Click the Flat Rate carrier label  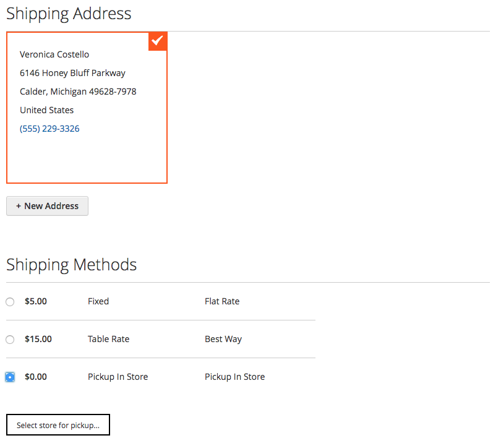coord(222,301)
